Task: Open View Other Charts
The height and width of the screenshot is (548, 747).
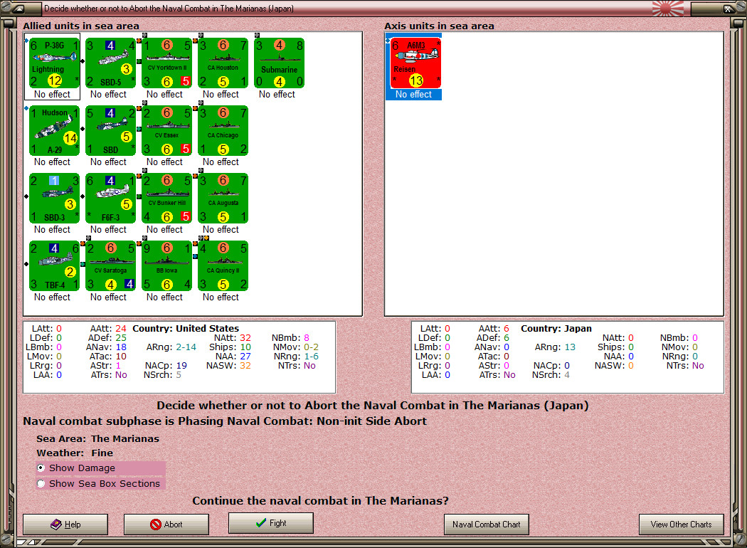Action: coord(682,525)
